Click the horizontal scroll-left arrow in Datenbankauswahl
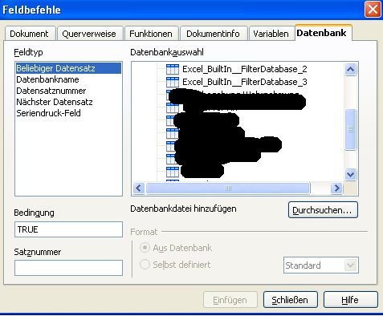Screen dimensions: 383x316 coord(139,188)
